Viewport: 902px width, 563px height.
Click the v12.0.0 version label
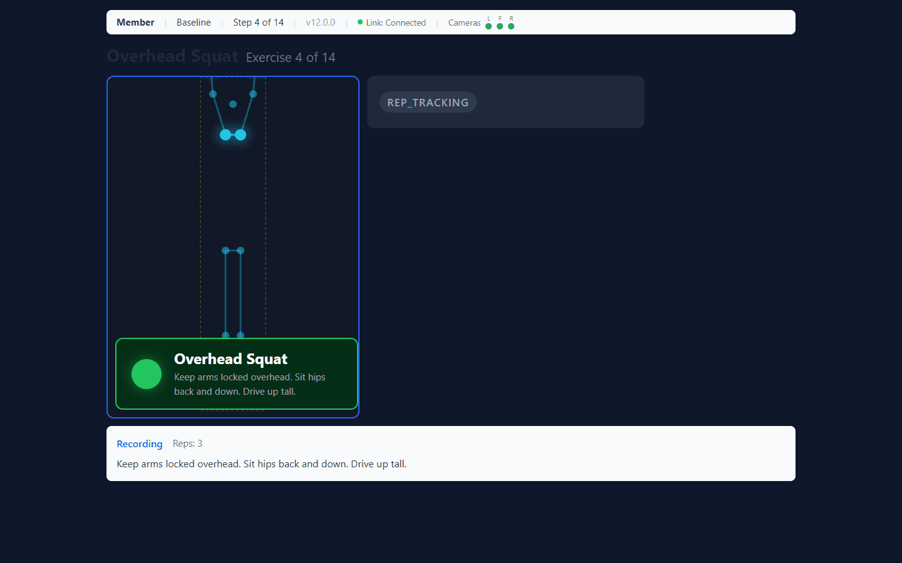coord(321,23)
